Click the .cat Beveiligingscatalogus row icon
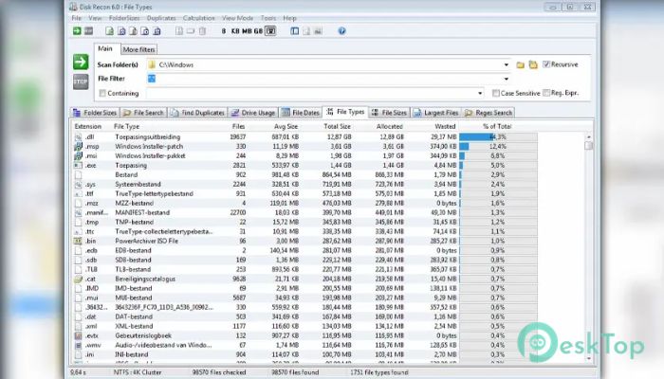 point(78,279)
